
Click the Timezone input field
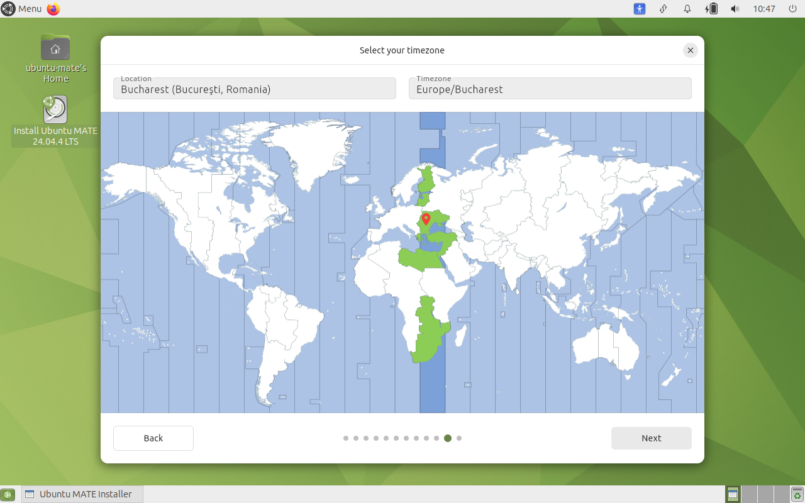point(550,88)
